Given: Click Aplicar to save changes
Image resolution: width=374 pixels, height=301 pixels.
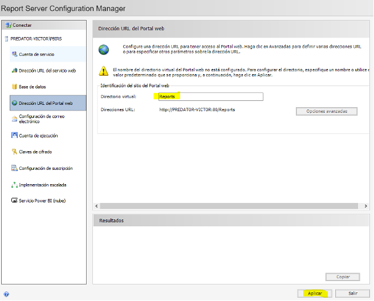Looking at the screenshot, I should point(315,293).
